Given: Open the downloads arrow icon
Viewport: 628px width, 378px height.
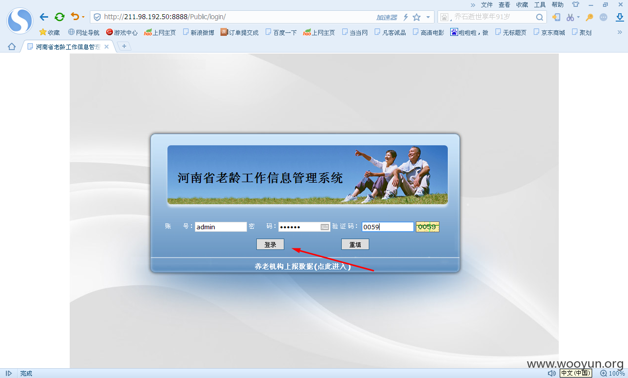Looking at the screenshot, I should (x=620, y=17).
